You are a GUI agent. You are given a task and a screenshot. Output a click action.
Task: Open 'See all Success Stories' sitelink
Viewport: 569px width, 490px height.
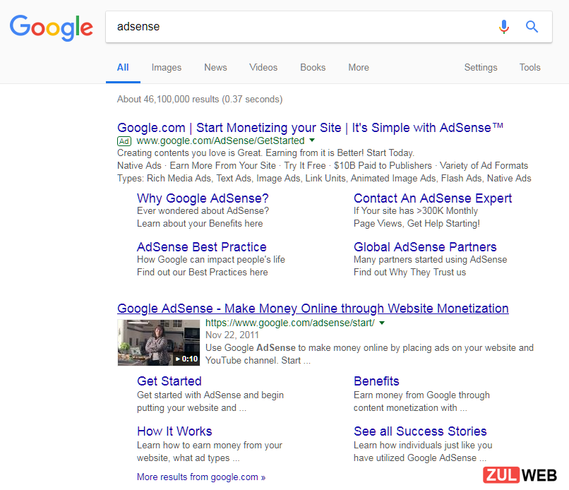pos(420,431)
